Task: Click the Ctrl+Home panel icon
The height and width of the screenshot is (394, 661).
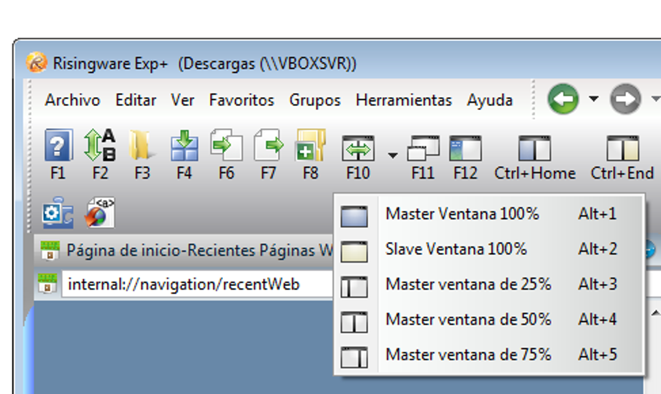Action: click(534, 148)
